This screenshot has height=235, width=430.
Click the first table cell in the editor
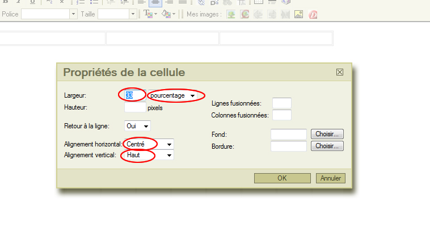point(52,38)
